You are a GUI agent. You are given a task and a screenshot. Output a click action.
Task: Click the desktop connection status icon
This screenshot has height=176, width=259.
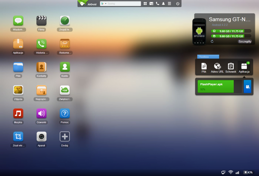pyautogui.click(x=223, y=172)
